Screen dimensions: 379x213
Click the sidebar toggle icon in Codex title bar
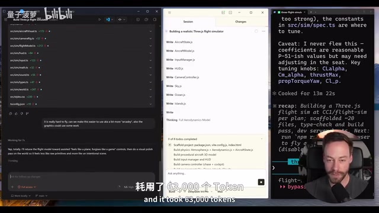4,11
